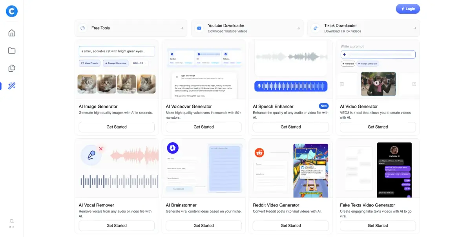The height and width of the screenshot is (237, 471).
Task: Get Started with AI Brainstormer
Action: (x=204, y=226)
